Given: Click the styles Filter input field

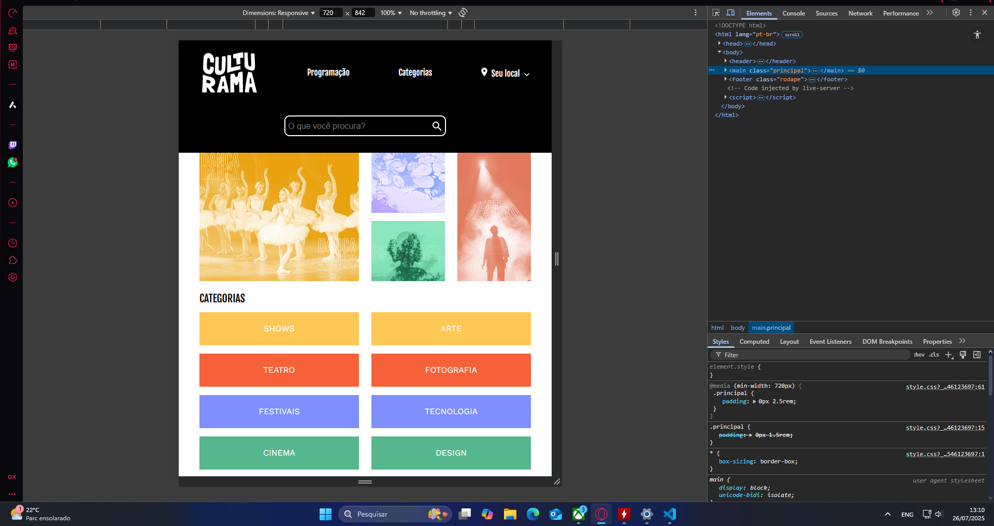Looking at the screenshot, I should pyautogui.click(x=811, y=355).
